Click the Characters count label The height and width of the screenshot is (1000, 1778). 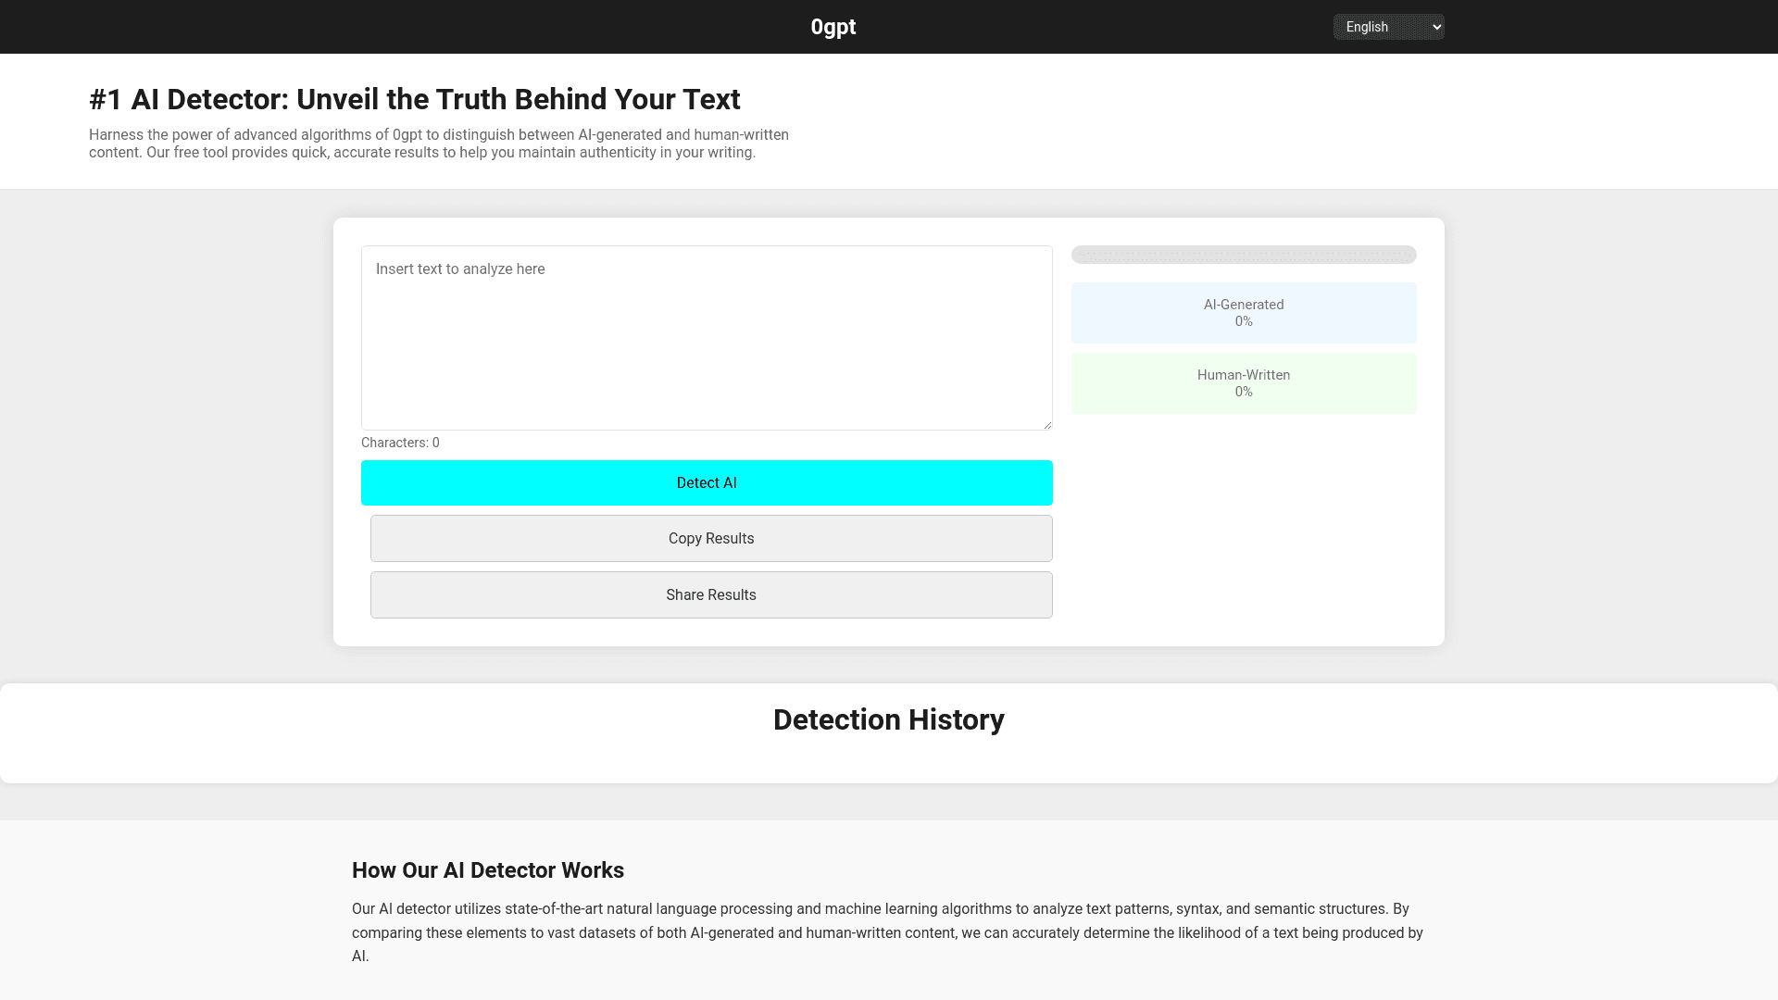[400, 443]
